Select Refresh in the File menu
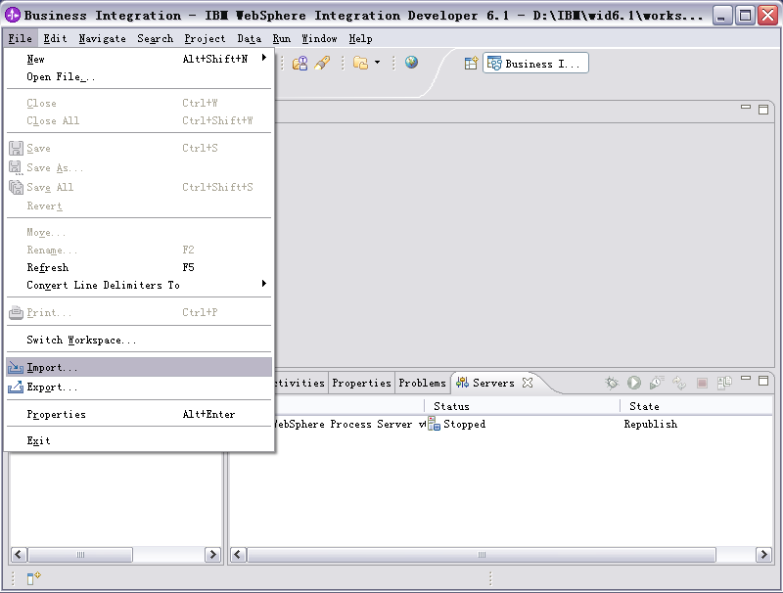The width and height of the screenshot is (783, 593). pos(139,267)
